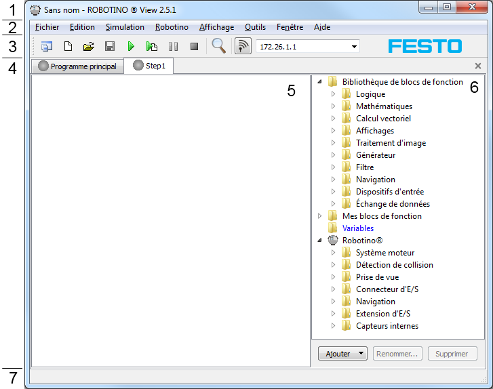This screenshot has width=493, height=389.
Task: Collapse the Robotino® tree node
Action: [x=320, y=241]
